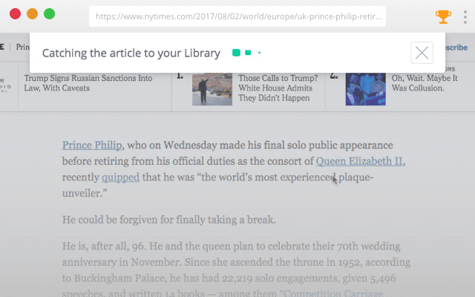Click the Catching the article to your Library text
Image resolution: width=475 pixels, height=297 pixels.
click(131, 53)
